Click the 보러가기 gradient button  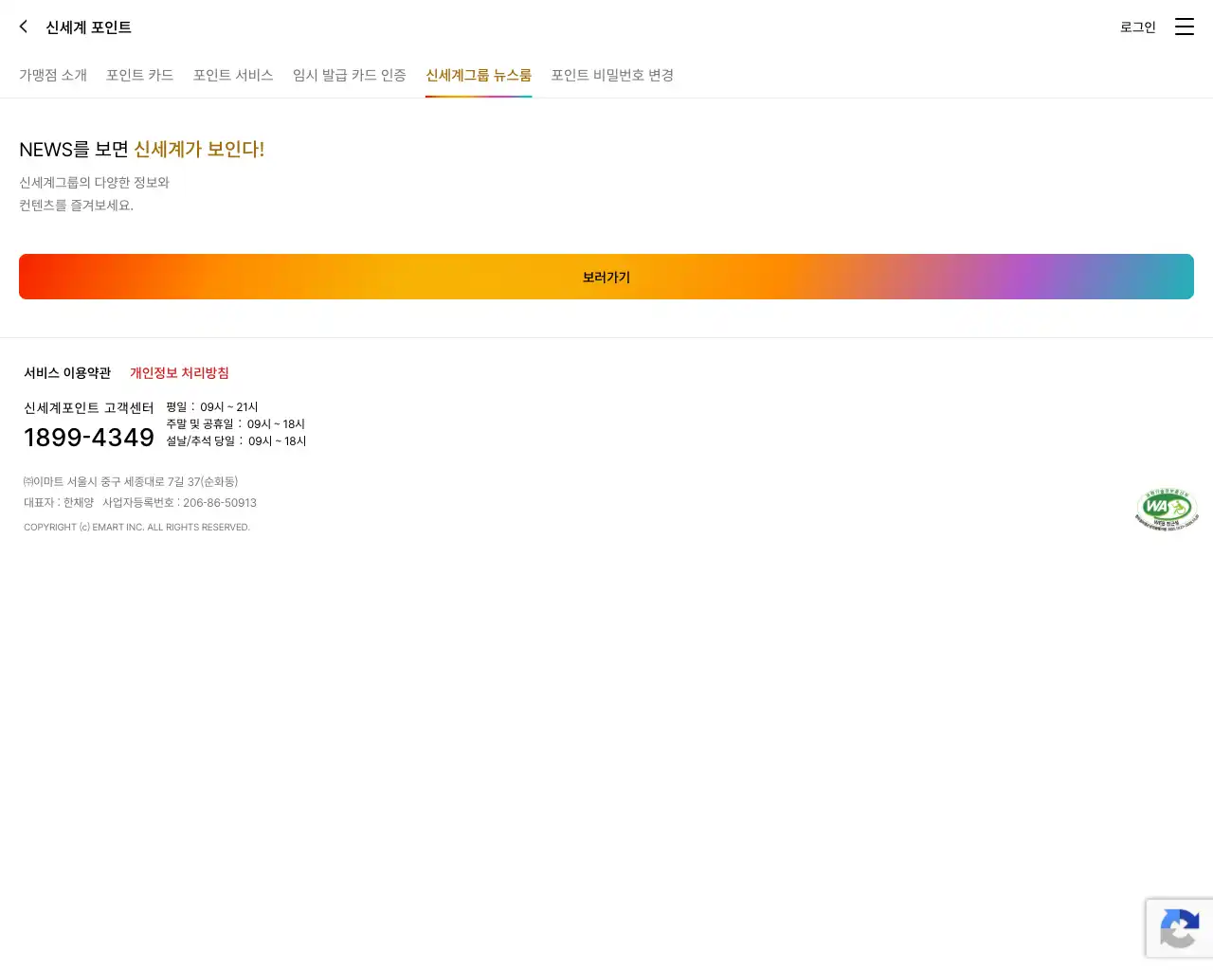click(x=606, y=277)
